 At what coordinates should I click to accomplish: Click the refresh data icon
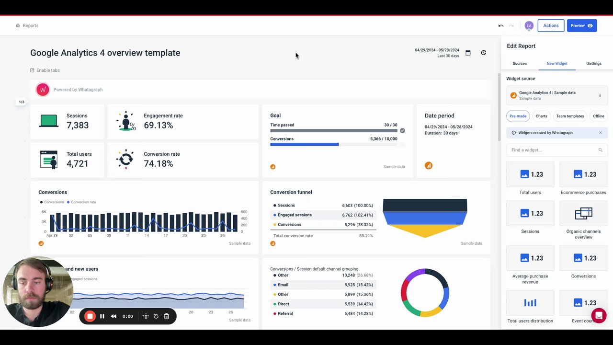[483, 53]
